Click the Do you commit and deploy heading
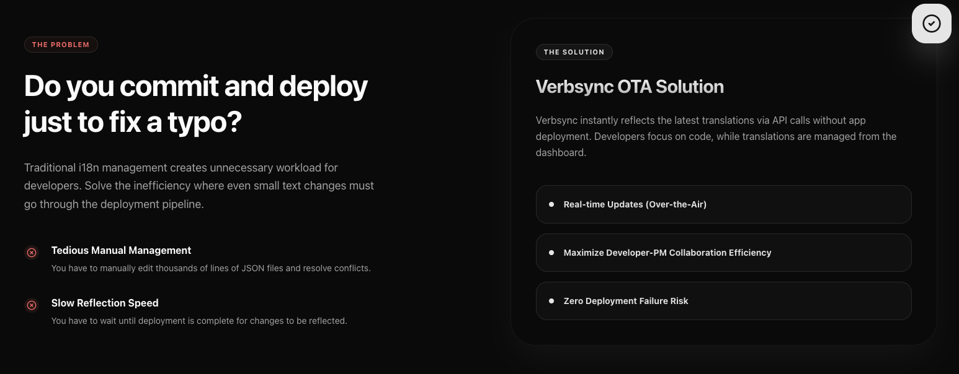Image resolution: width=959 pixels, height=374 pixels. [x=195, y=103]
